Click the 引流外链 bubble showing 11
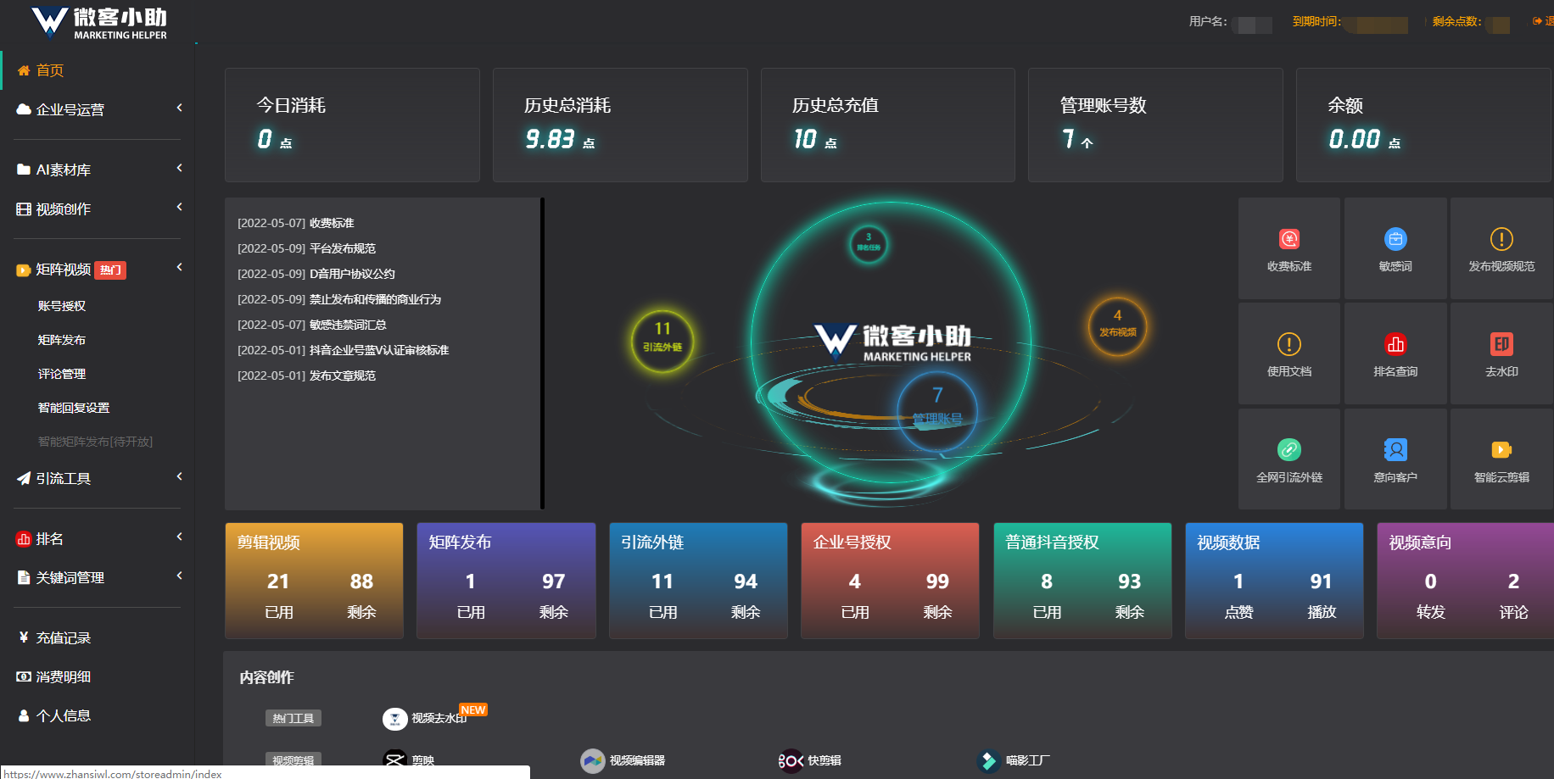The height and width of the screenshot is (779, 1554). pos(662,341)
